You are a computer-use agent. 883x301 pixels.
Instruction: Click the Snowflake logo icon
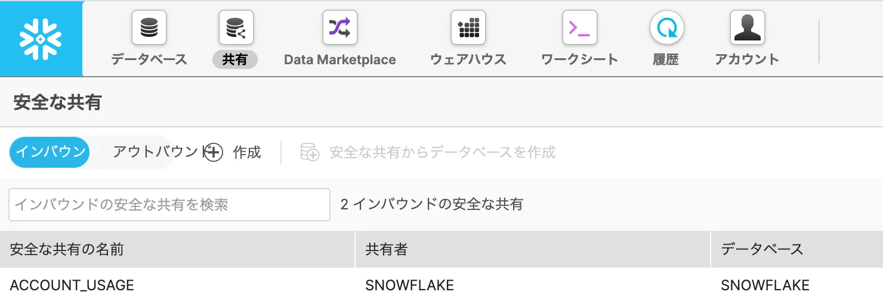pos(41,39)
